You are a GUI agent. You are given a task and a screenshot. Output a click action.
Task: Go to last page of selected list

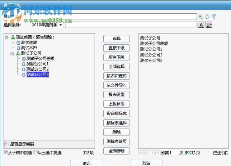(x=158, y=153)
